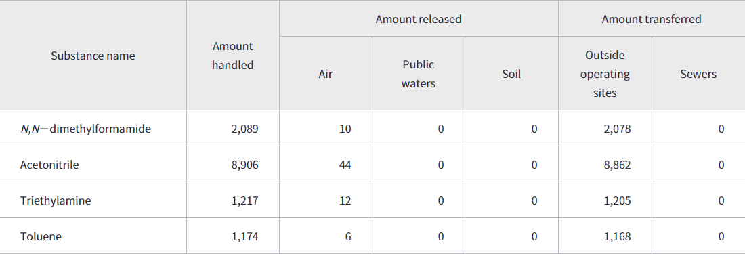The image size is (745, 254).
Task: Click the Public waters column header
Action: [x=419, y=74]
